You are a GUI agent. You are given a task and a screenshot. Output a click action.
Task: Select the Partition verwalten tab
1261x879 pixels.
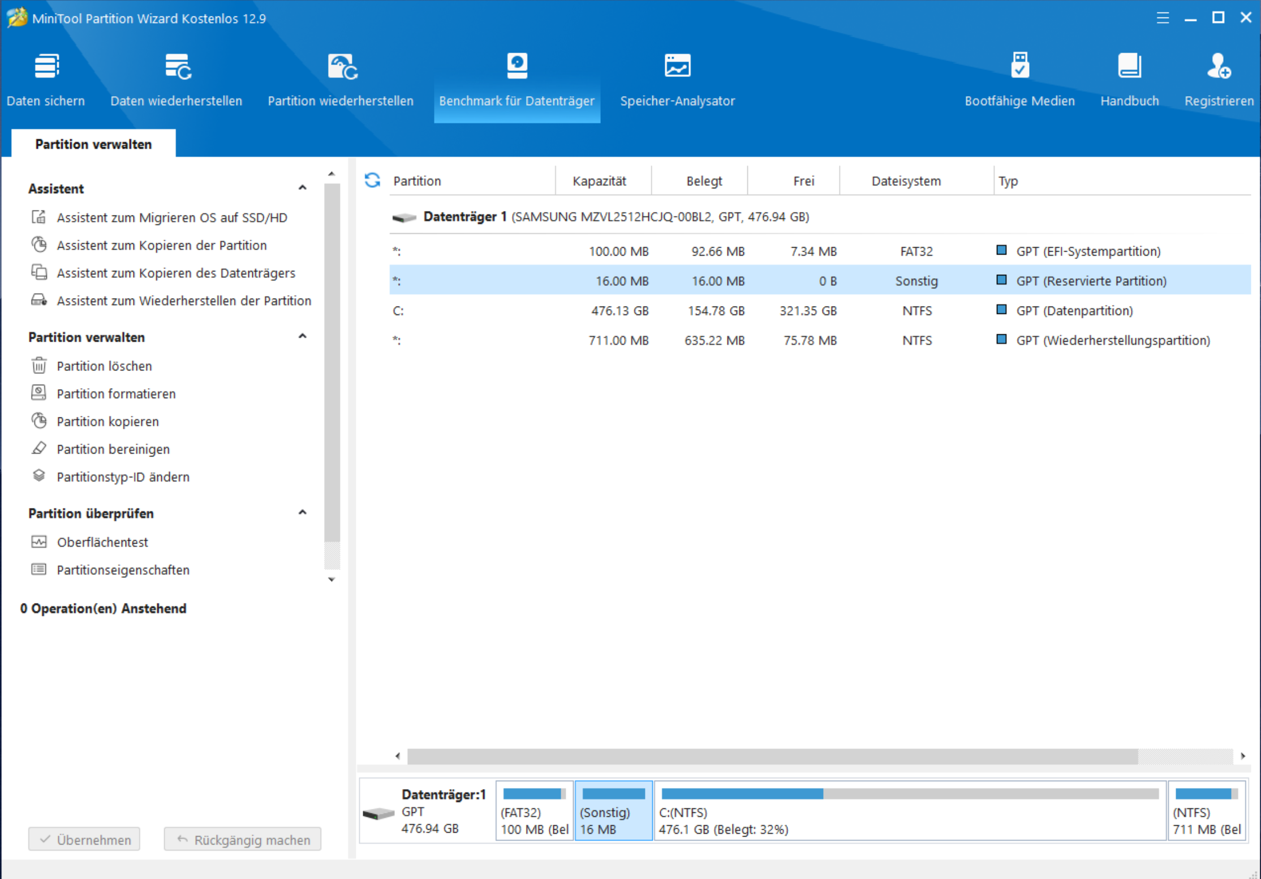(93, 144)
